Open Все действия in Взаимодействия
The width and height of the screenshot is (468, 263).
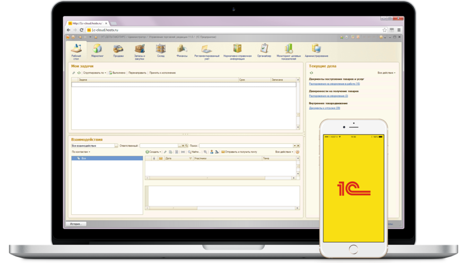pos(284,152)
